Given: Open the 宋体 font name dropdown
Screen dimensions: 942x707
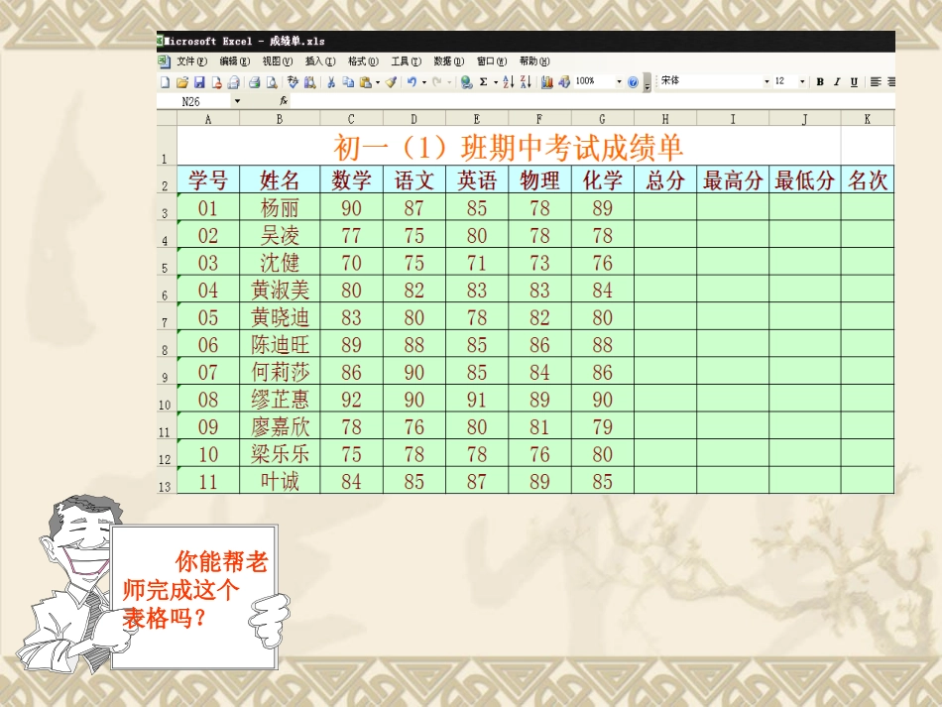Looking at the screenshot, I should pos(766,81).
